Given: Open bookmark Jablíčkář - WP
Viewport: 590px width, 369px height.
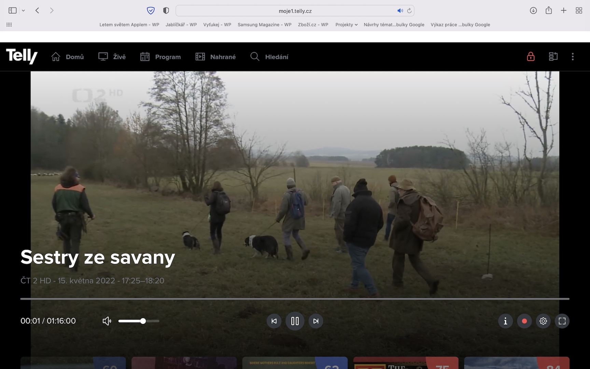Looking at the screenshot, I should tap(181, 25).
